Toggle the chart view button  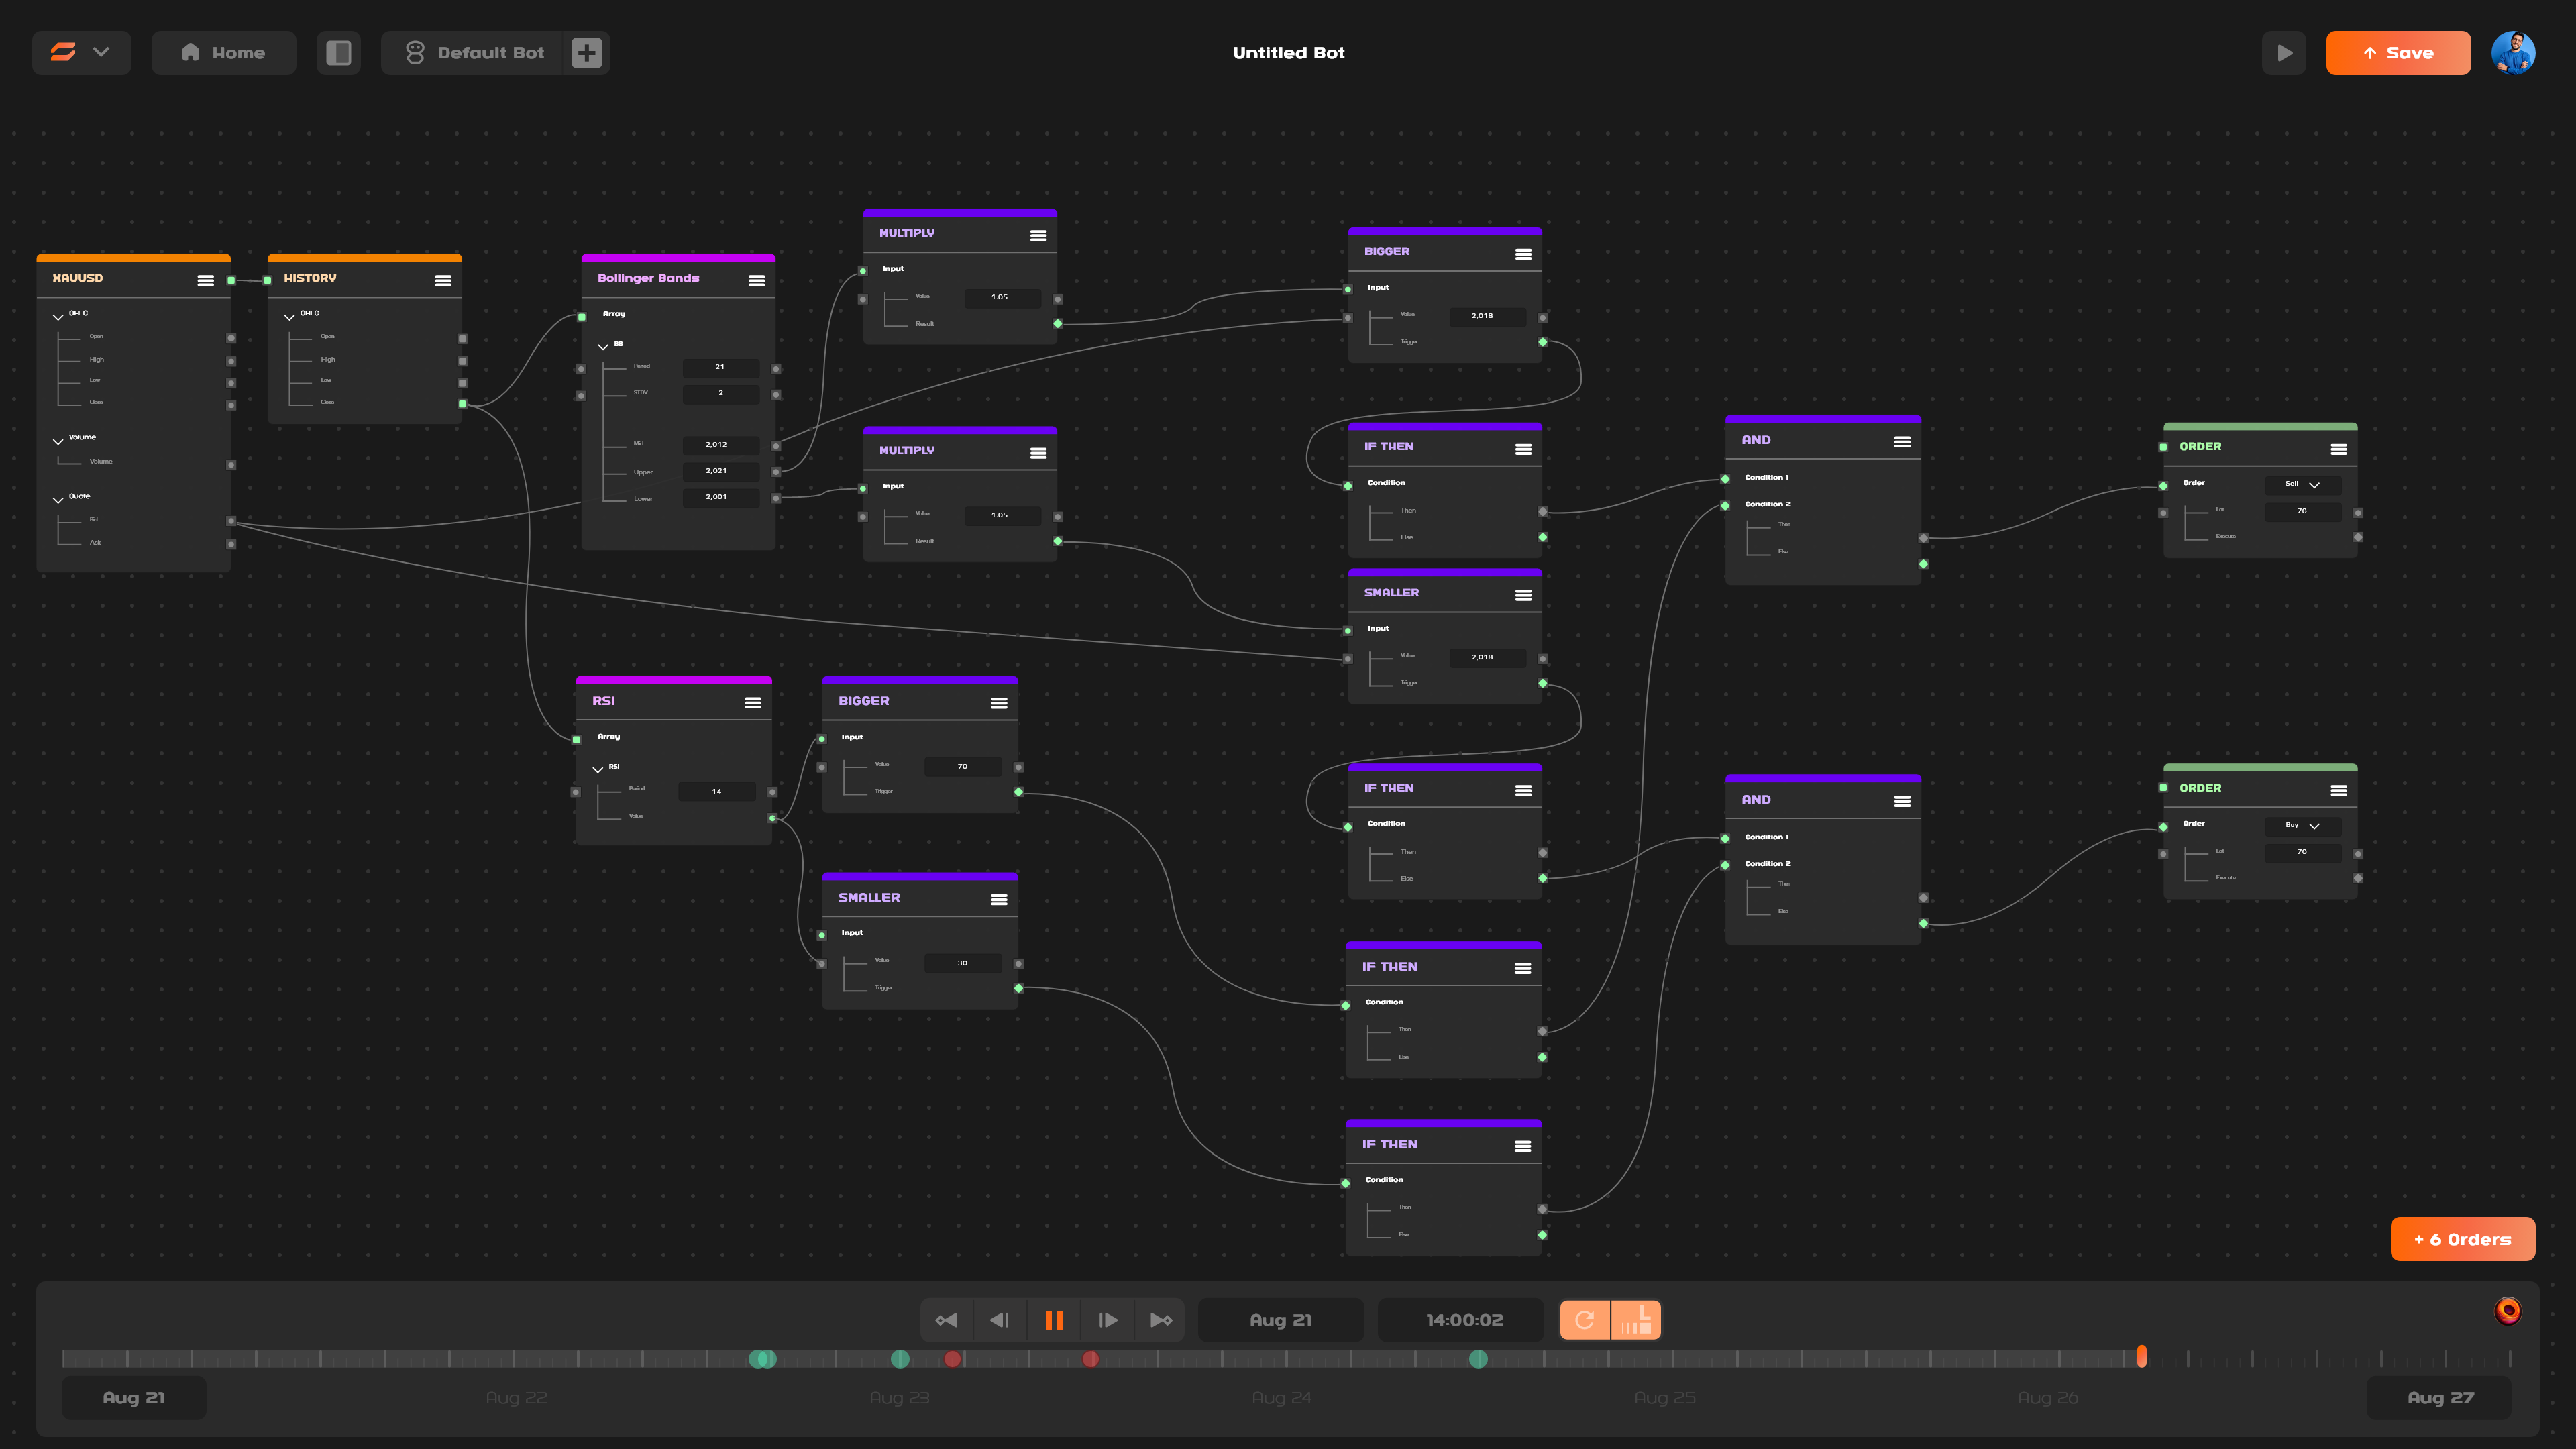coord(1636,1320)
